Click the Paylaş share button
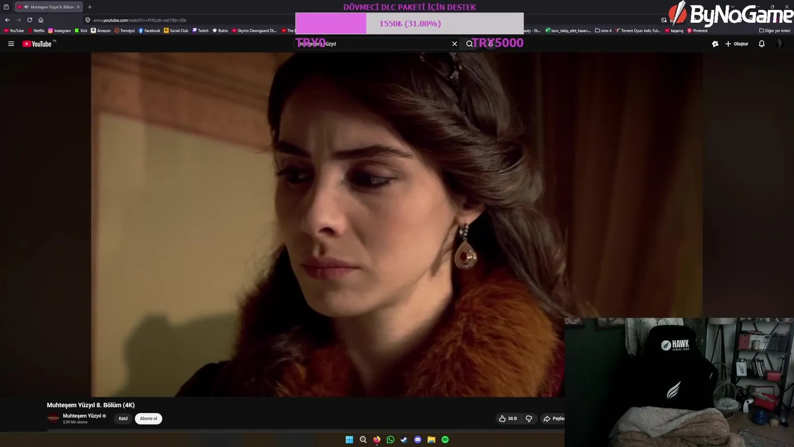Viewport: 794px width, 447px height. point(554,418)
